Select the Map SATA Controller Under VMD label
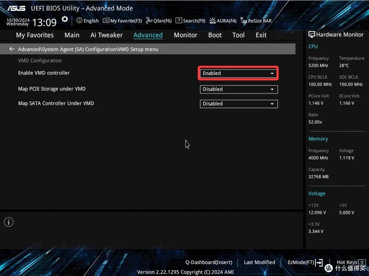Viewport: 369px width, 276px height. coord(56,103)
